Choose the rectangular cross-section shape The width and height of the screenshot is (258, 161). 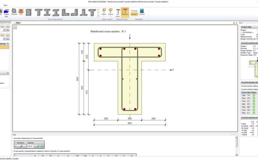29,13
